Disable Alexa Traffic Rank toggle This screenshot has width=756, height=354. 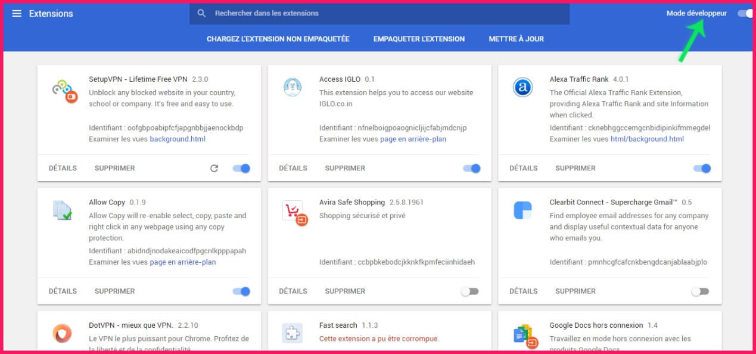click(702, 168)
